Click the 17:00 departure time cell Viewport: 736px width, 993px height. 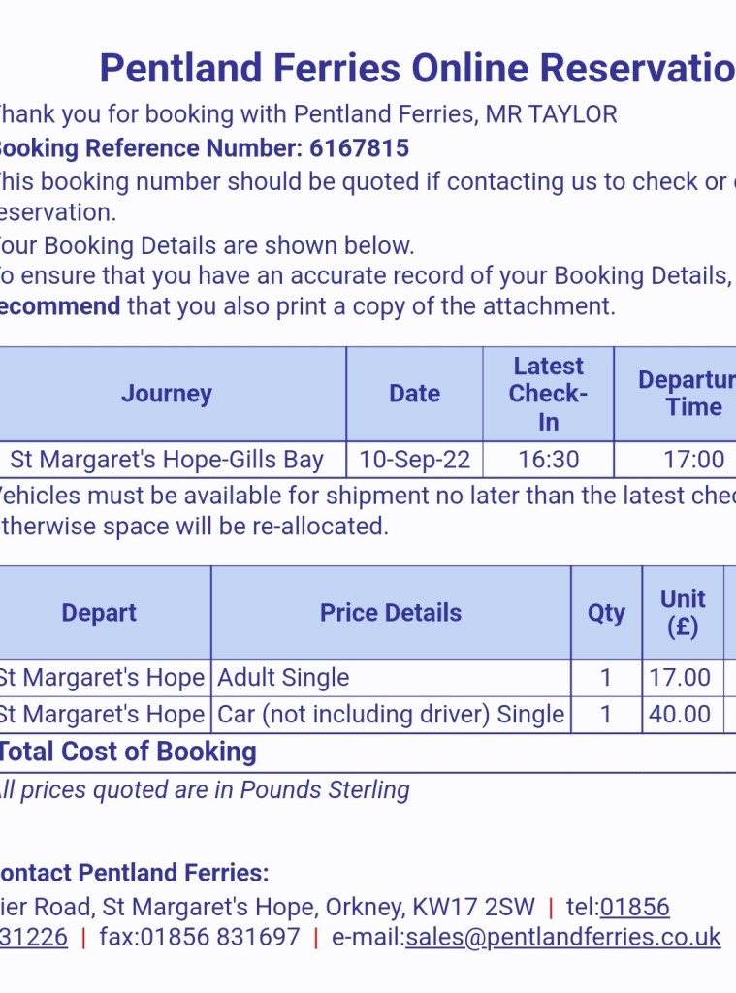pyautogui.click(x=693, y=460)
